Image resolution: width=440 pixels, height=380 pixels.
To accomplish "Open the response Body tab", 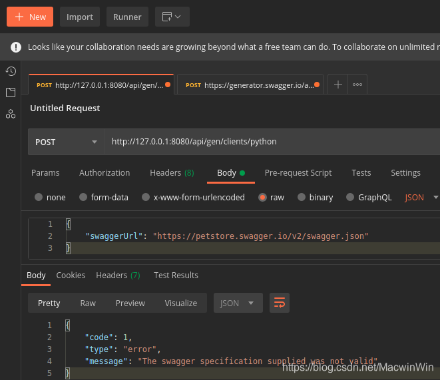I will tap(36, 276).
